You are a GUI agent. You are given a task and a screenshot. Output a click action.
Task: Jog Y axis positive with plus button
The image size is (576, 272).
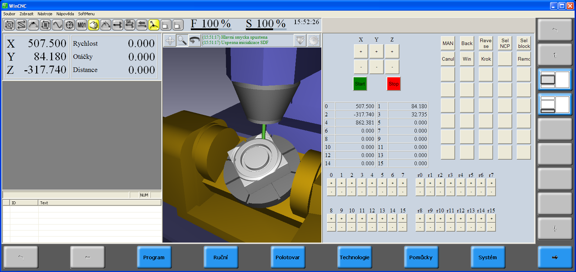[x=376, y=51]
